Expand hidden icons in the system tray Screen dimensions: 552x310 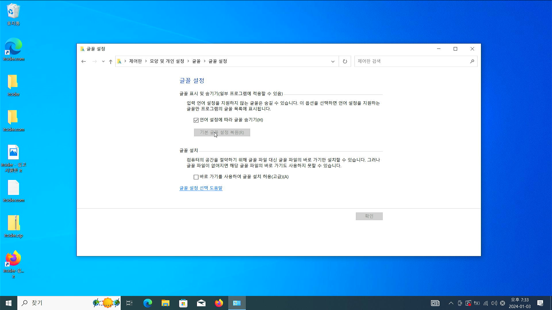click(x=451, y=303)
